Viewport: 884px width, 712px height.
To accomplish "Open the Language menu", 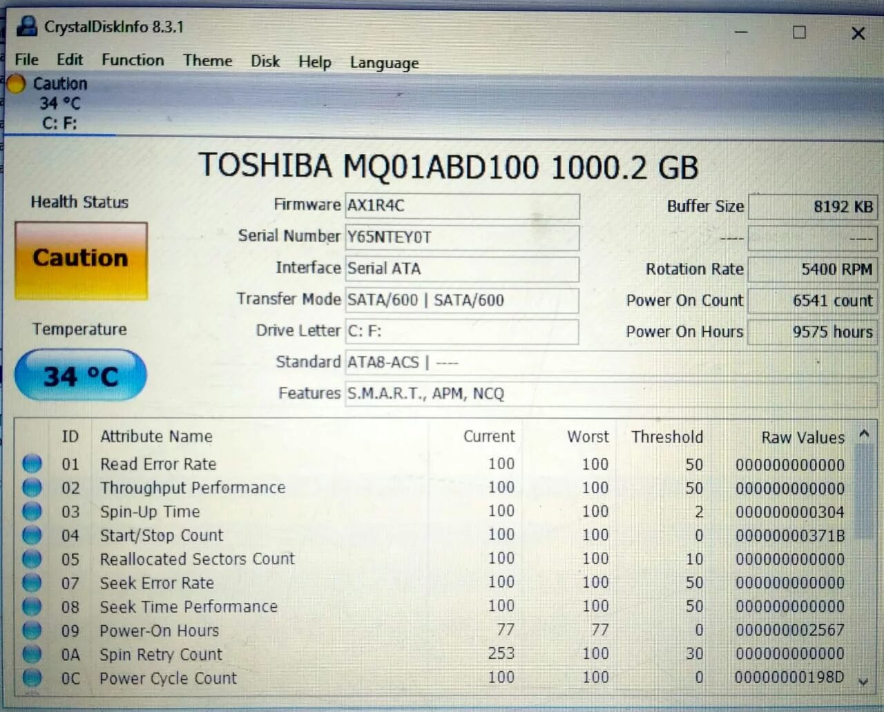I will point(384,63).
